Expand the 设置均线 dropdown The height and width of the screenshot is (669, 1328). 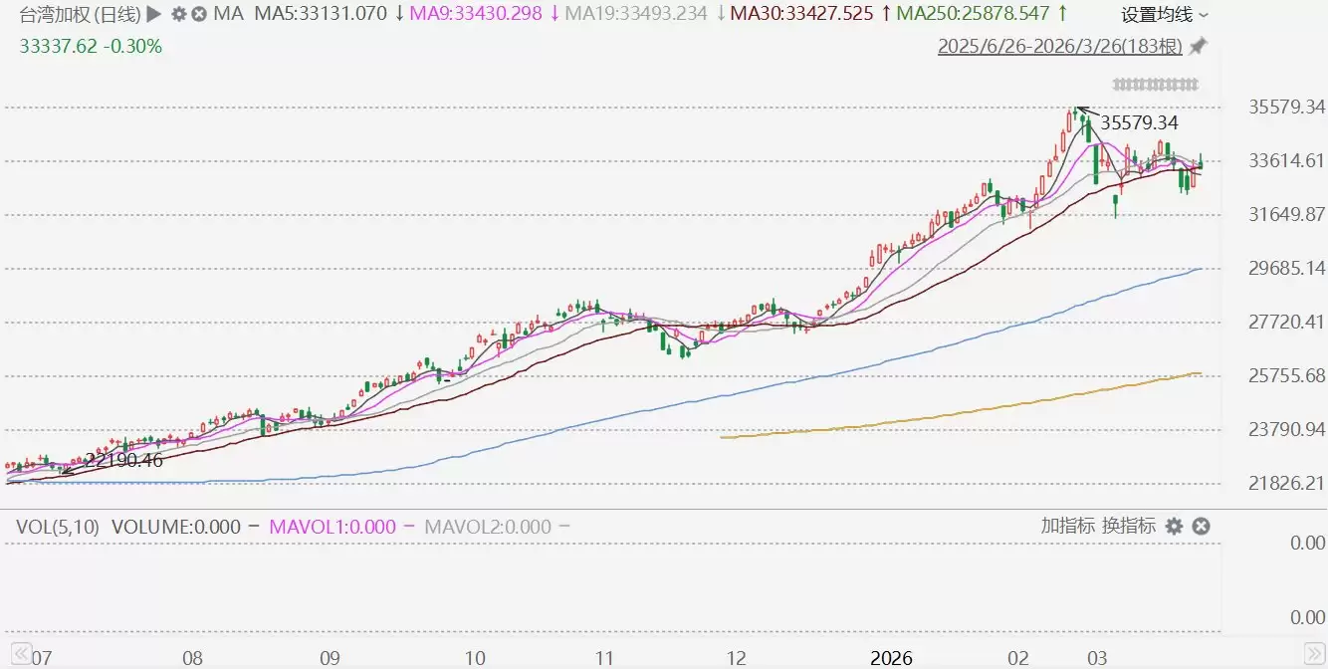pyautogui.click(x=1165, y=14)
